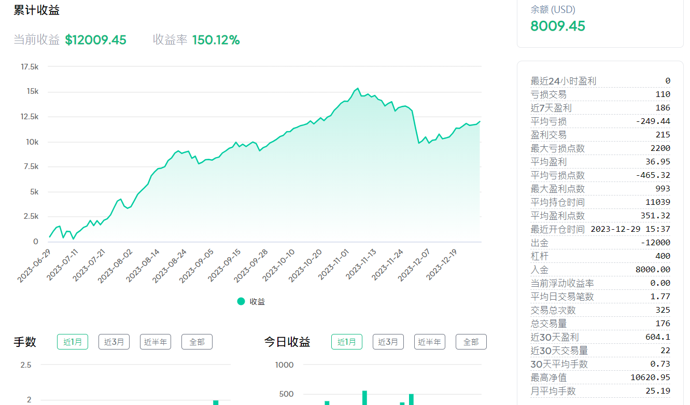Select 近1月 tab in 今日收益 section
The height and width of the screenshot is (405, 690).
point(347,342)
